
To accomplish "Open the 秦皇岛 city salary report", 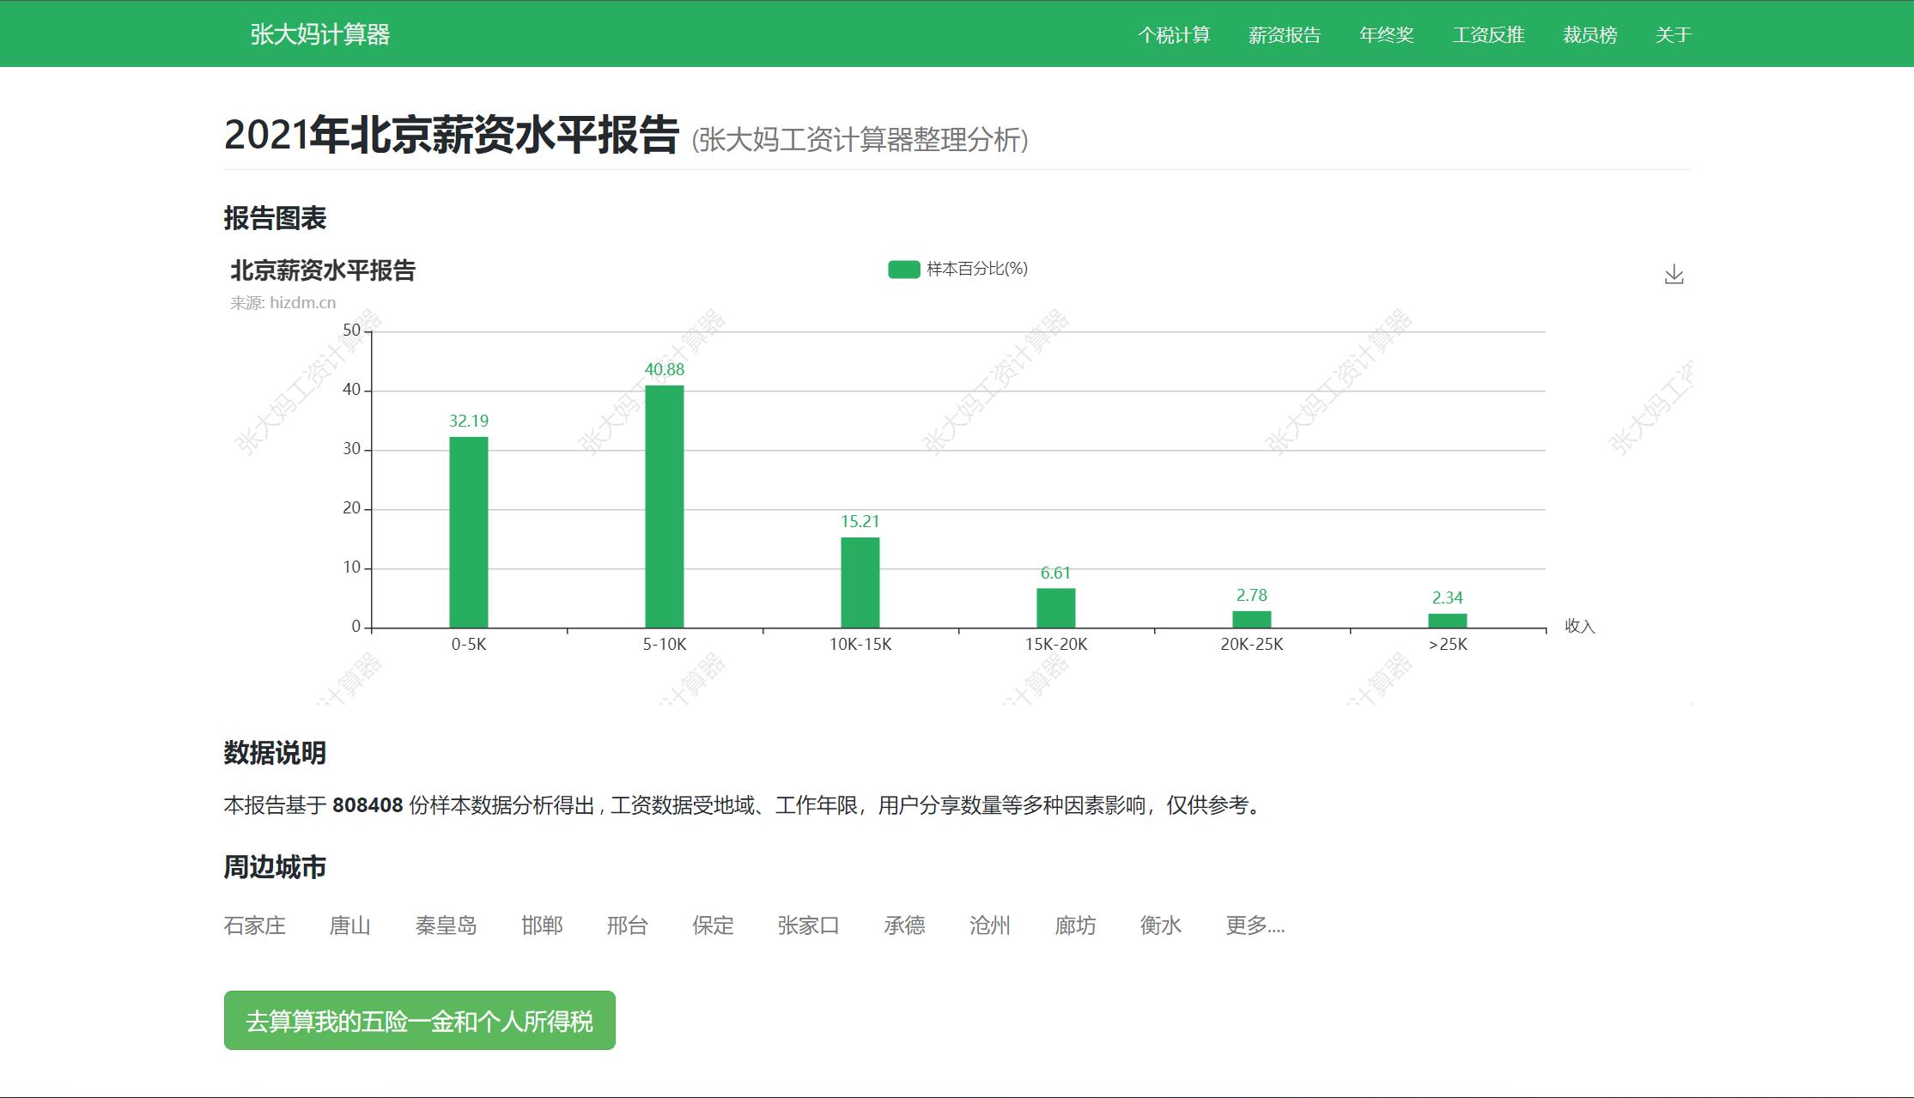I will (447, 925).
